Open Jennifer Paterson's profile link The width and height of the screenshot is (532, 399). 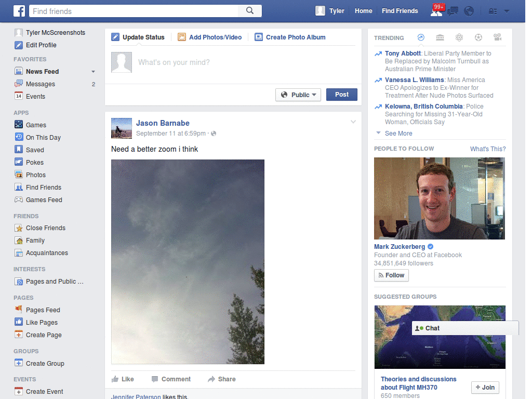pyautogui.click(x=136, y=396)
